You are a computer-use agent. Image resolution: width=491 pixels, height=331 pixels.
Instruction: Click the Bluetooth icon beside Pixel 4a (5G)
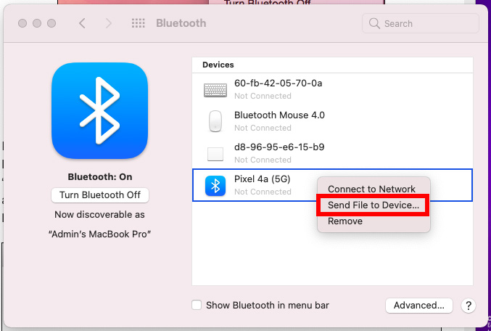click(x=215, y=186)
